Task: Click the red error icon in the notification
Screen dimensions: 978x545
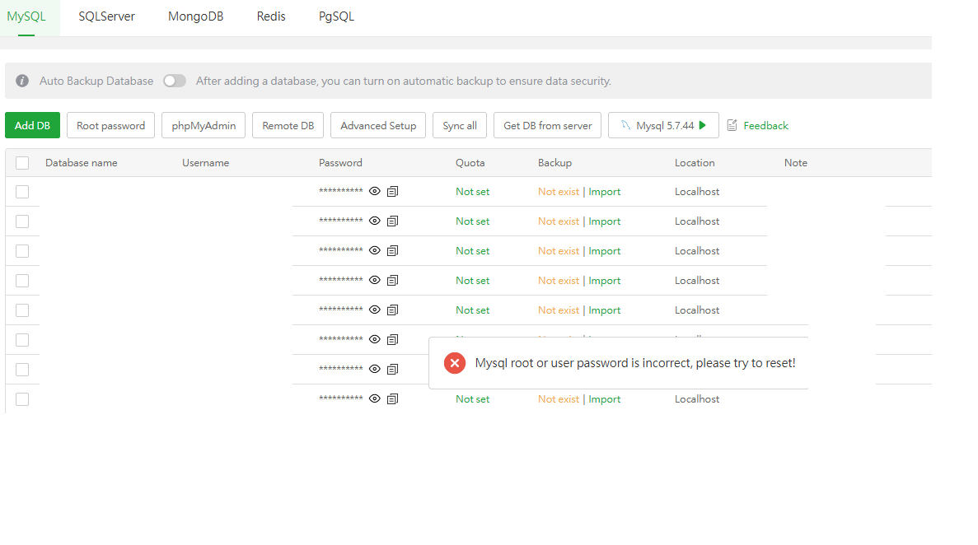Action: [x=454, y=363]
